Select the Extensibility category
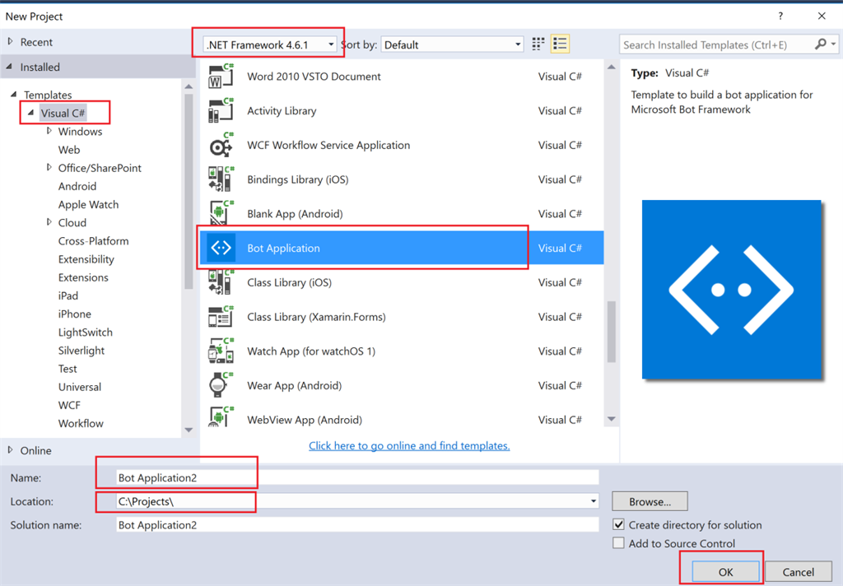843x586 pixels. point(86,259)
